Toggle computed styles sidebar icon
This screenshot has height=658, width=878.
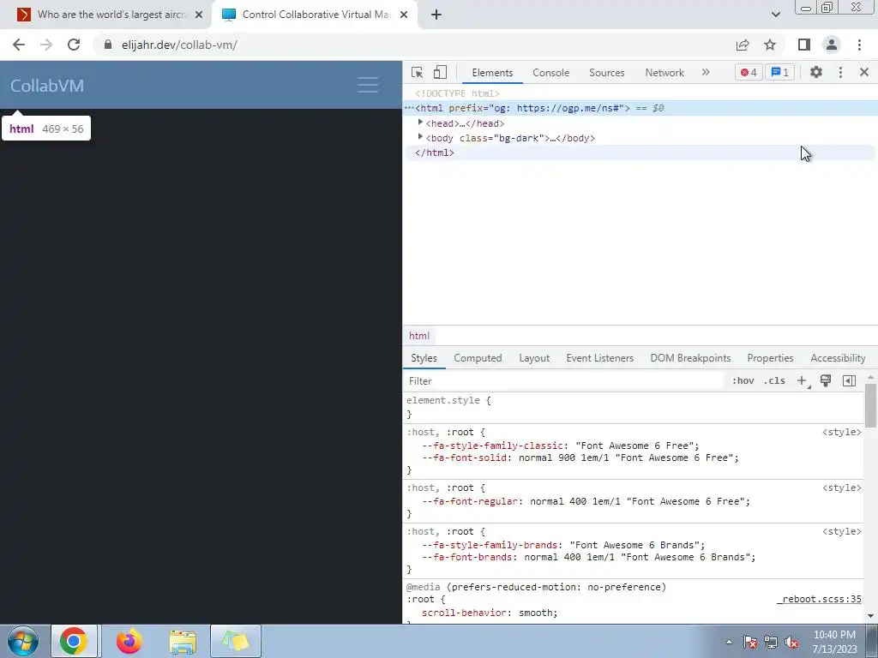pos(849,381)
